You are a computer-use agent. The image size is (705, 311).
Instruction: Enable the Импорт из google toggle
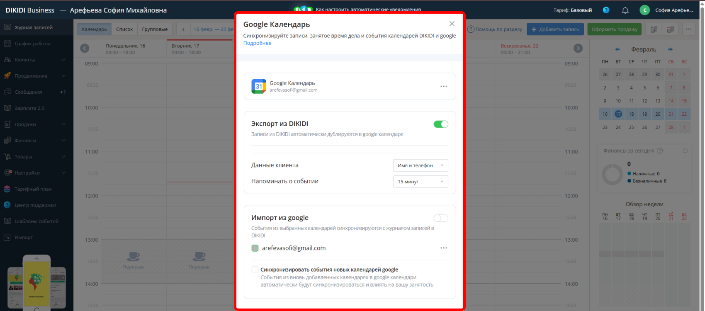(x=440, y=218)
